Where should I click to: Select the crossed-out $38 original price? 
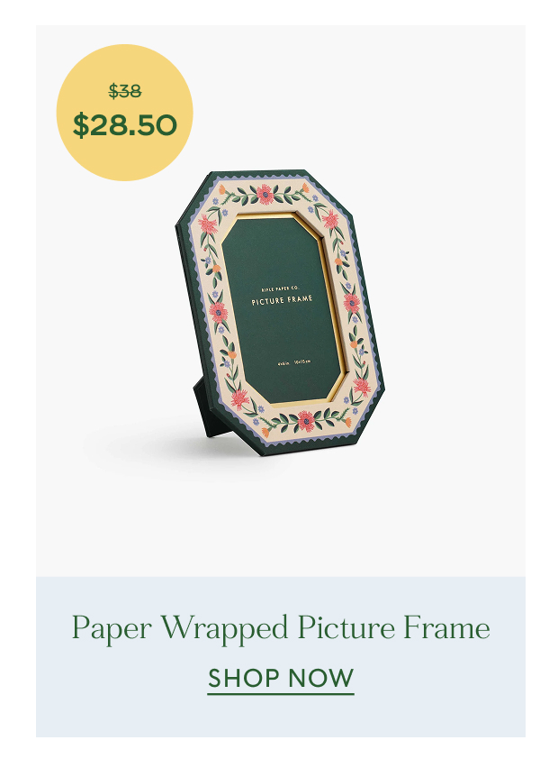[125, 91]
